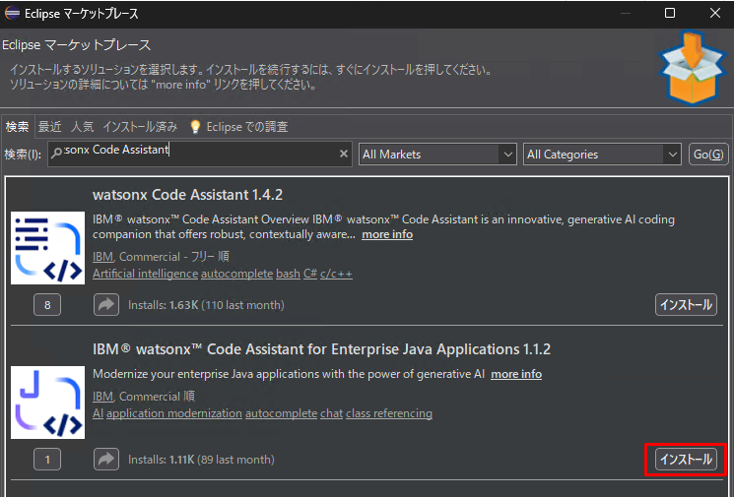The width and height of the screenshot is (734, 497).
Task: Click the second entry's autocomplete tag
Action: click(x=282, y=413)
